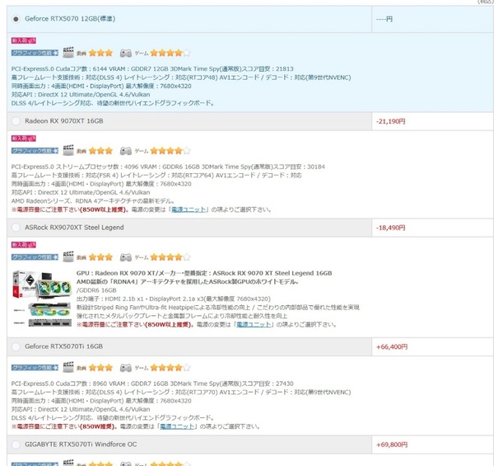Open 電源ユニット link under Geforce RTX5070Ti 16GB
Image resolution: width=494 pixels, height=466 pixels.
pos(177,426)
